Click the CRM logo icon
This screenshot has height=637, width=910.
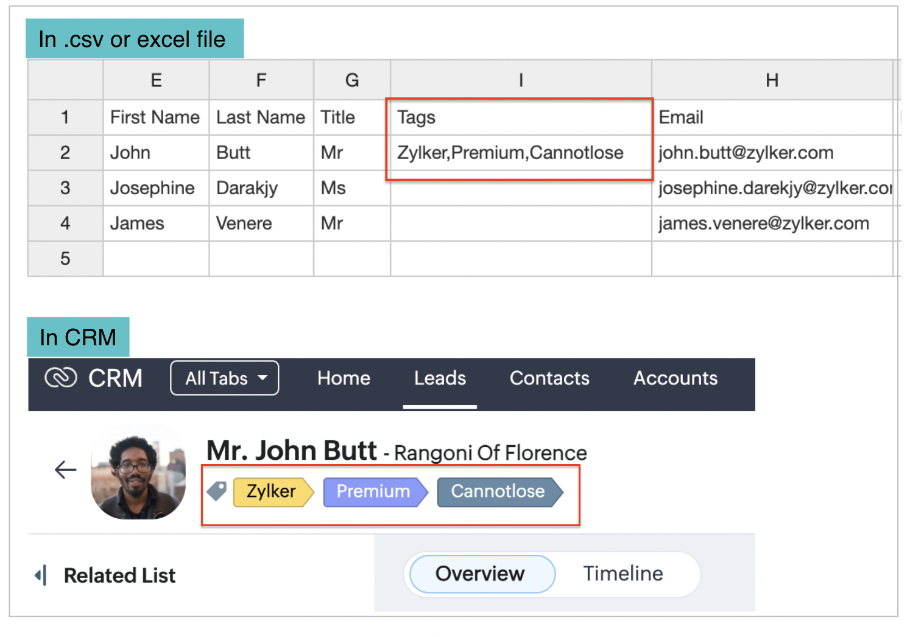click(61, 378)
